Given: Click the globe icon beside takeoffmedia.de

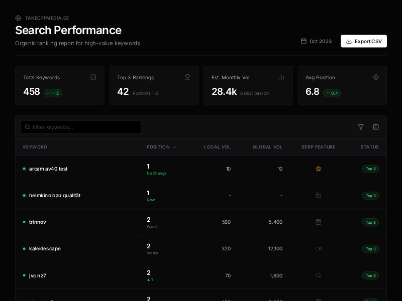Looking at the screenshot, I should pos(18,18).
